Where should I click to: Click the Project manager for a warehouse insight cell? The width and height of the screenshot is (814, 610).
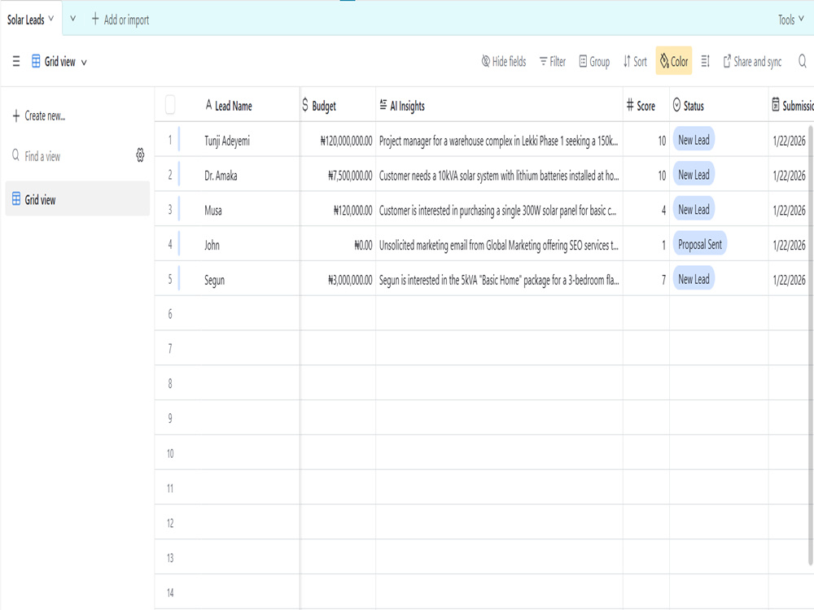(500, 140)
